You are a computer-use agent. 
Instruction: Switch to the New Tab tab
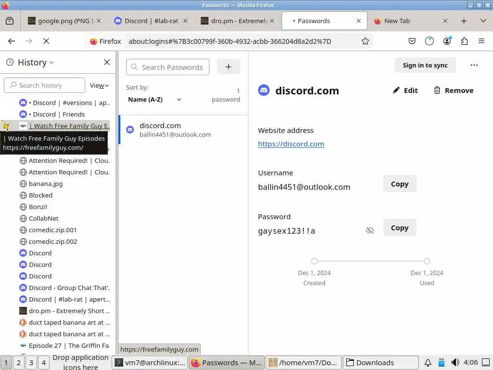(x=405, y=21)
